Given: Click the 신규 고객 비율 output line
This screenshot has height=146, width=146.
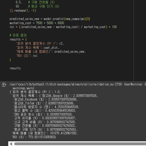Looking at the screenshot, I should coord(44,122).
